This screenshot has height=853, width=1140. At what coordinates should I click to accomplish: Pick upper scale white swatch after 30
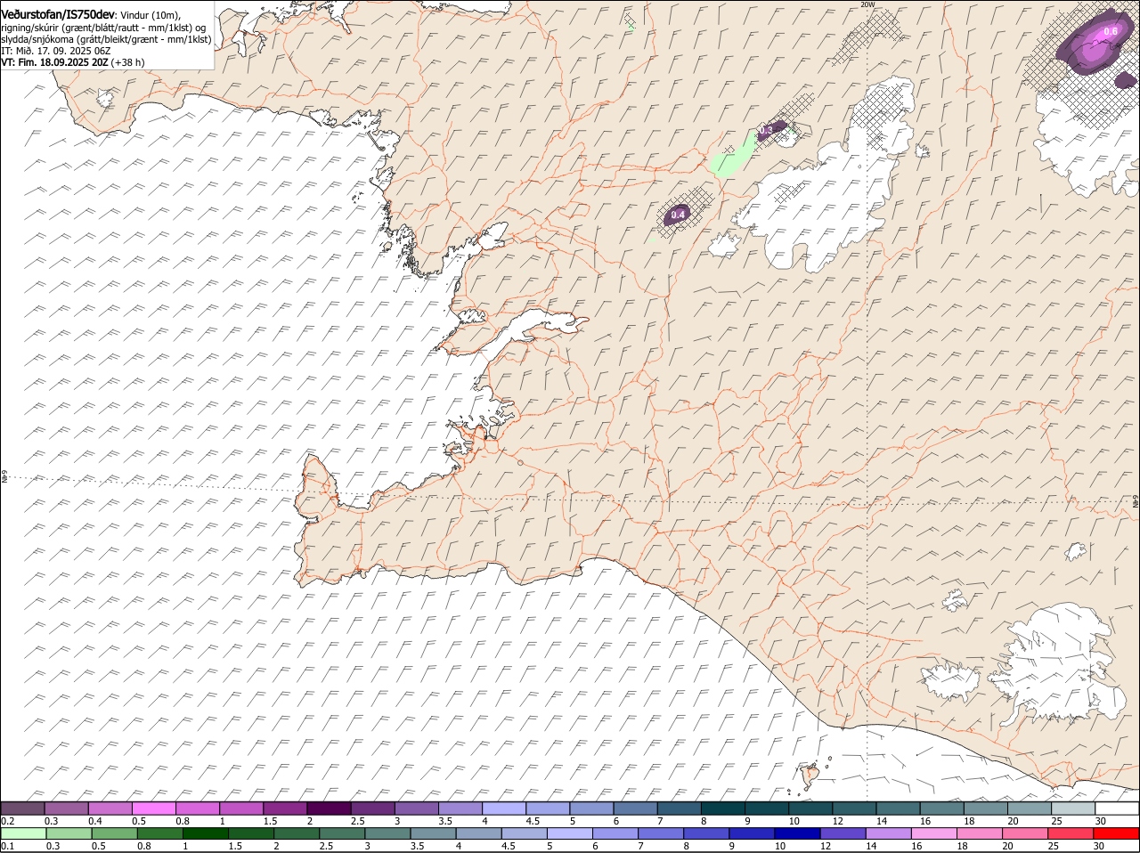[x=1117, y=808]
